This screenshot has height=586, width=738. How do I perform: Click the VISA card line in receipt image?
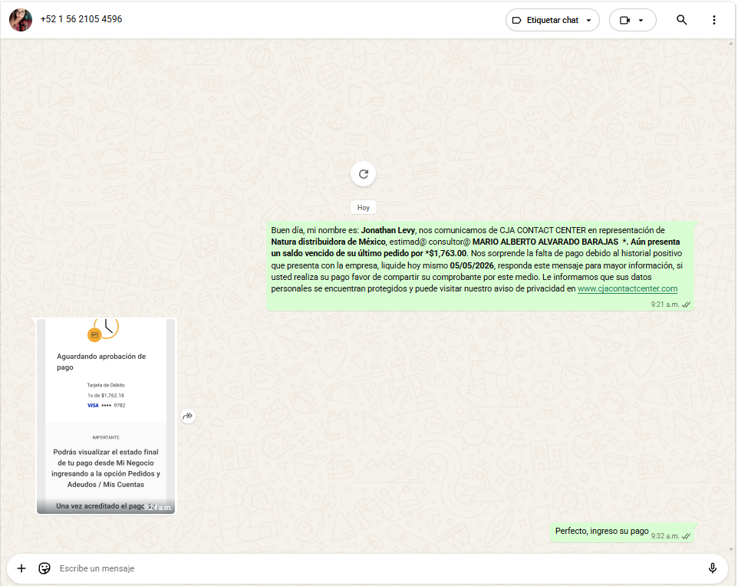107,405
